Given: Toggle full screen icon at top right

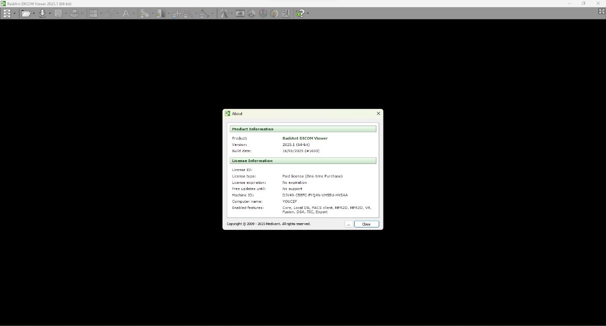Looking at the screenshot, I should pyautogui.click(x=602, y=11).
